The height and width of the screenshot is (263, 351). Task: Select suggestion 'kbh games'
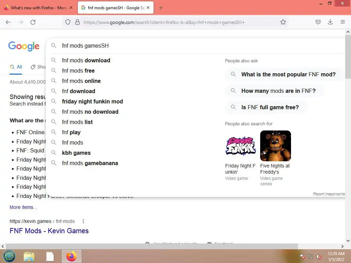(76, 153)
